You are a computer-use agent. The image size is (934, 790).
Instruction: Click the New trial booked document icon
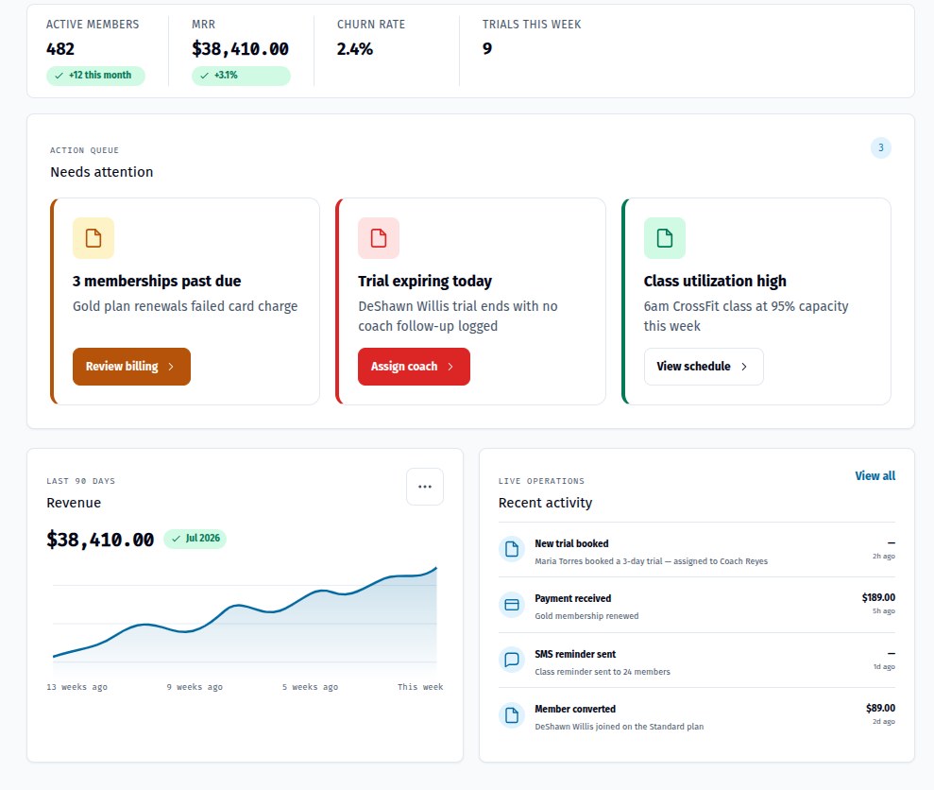point(512,548)
